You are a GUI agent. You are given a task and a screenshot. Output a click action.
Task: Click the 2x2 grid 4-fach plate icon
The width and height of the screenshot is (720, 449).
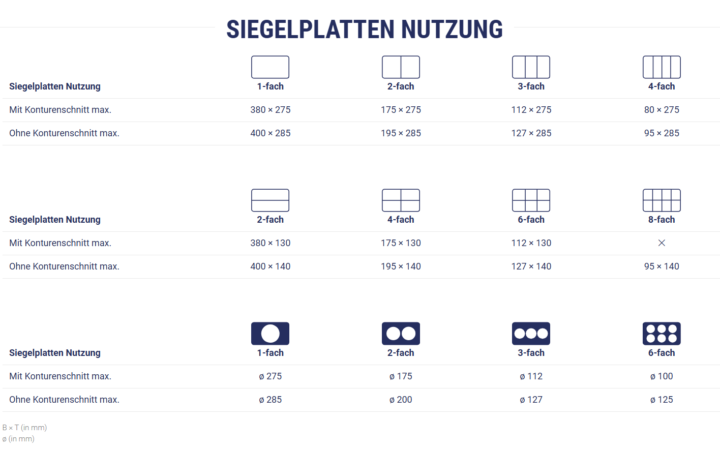click(401, 200)
